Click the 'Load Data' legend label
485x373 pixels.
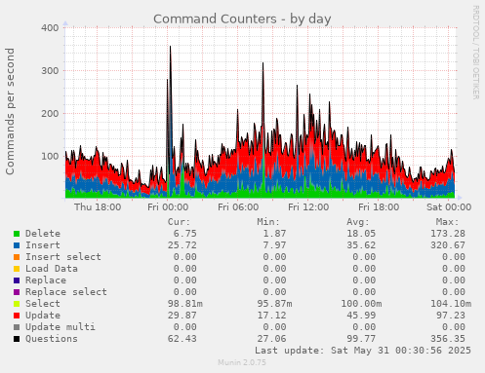[x=52, y=269]
